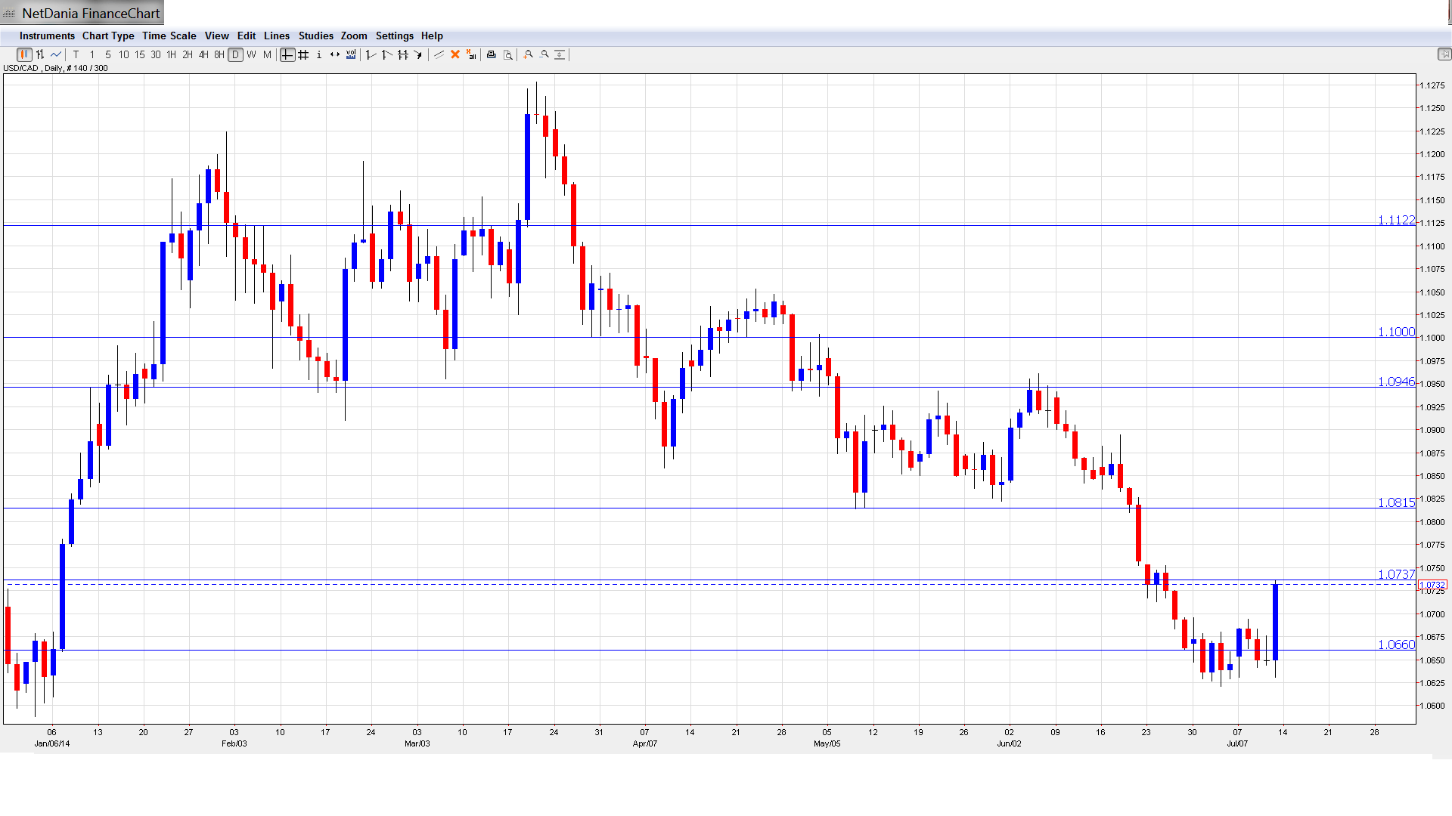Screen dimensions: 1452x816
Task: Zoom in with magnifier plus
Action: click(529, 54)
